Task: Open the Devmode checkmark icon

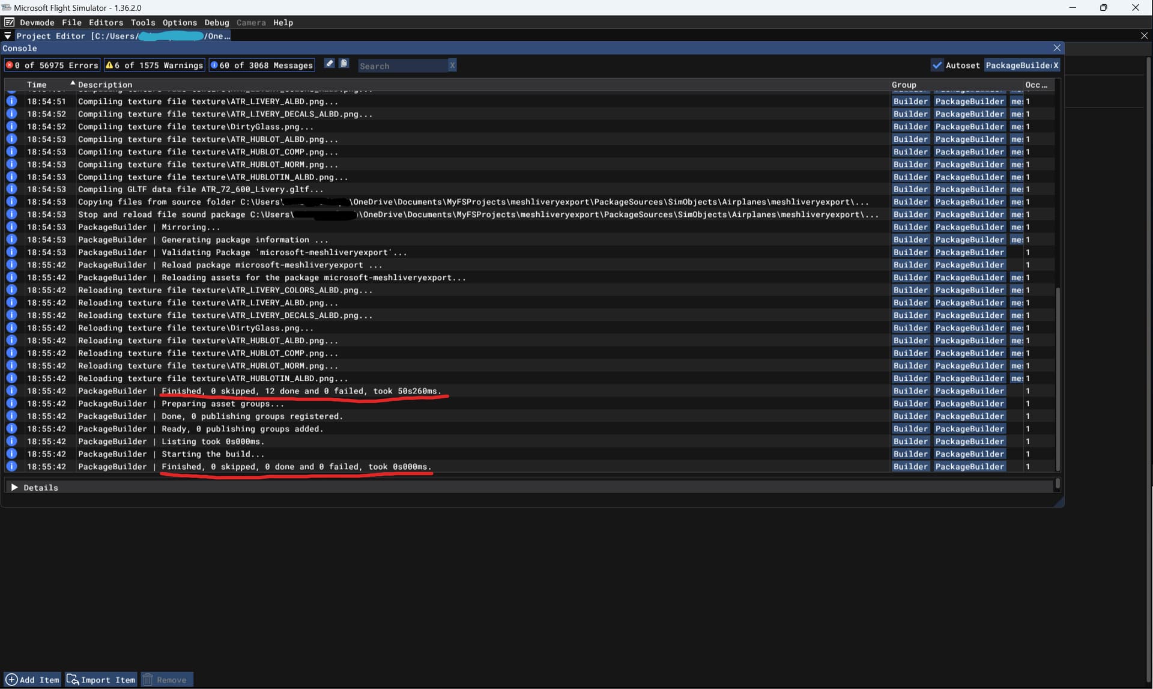Action: point(9,22)
